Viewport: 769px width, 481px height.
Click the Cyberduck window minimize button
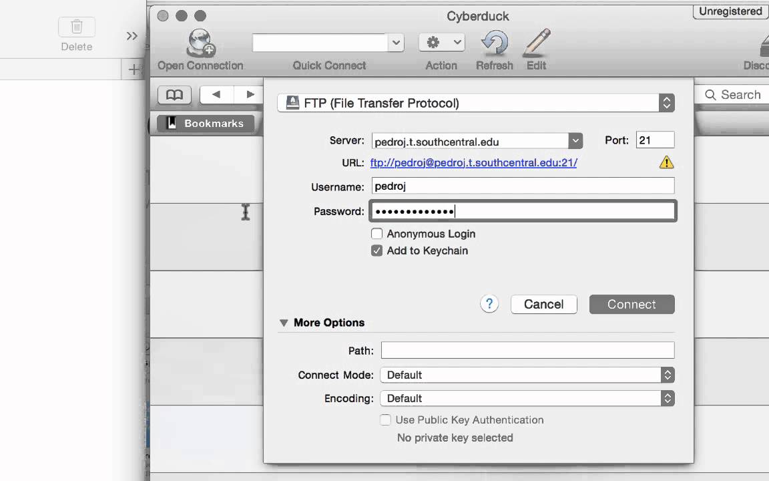coord(182,16)
